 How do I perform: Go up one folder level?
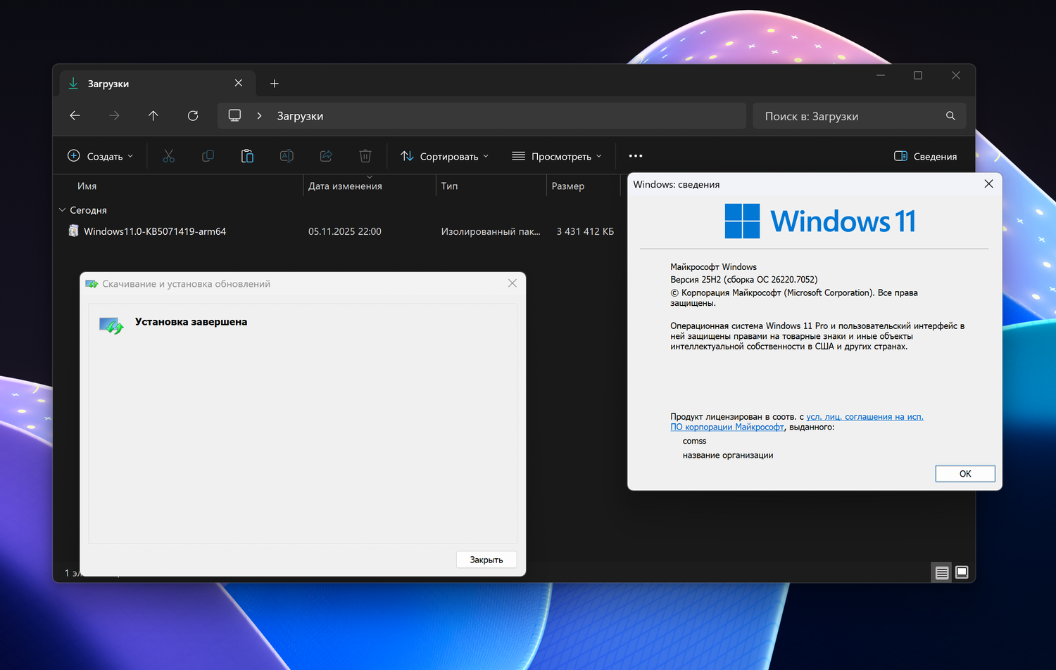point(153,116)
